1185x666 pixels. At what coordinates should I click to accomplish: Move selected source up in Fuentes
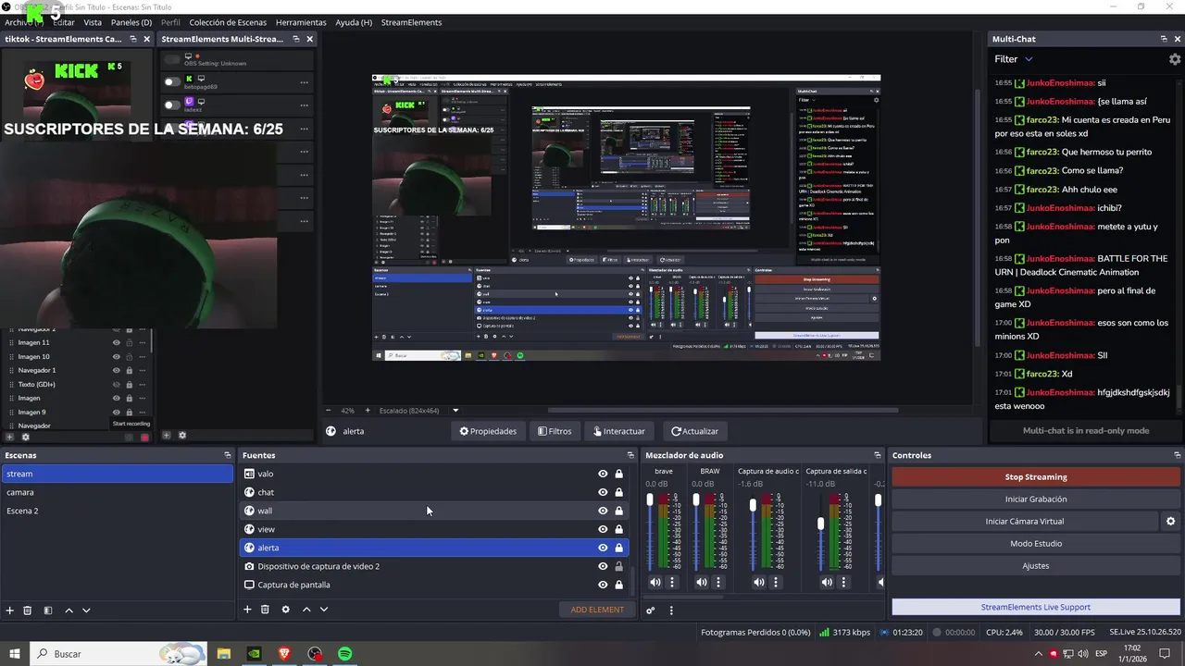[306, 610]
